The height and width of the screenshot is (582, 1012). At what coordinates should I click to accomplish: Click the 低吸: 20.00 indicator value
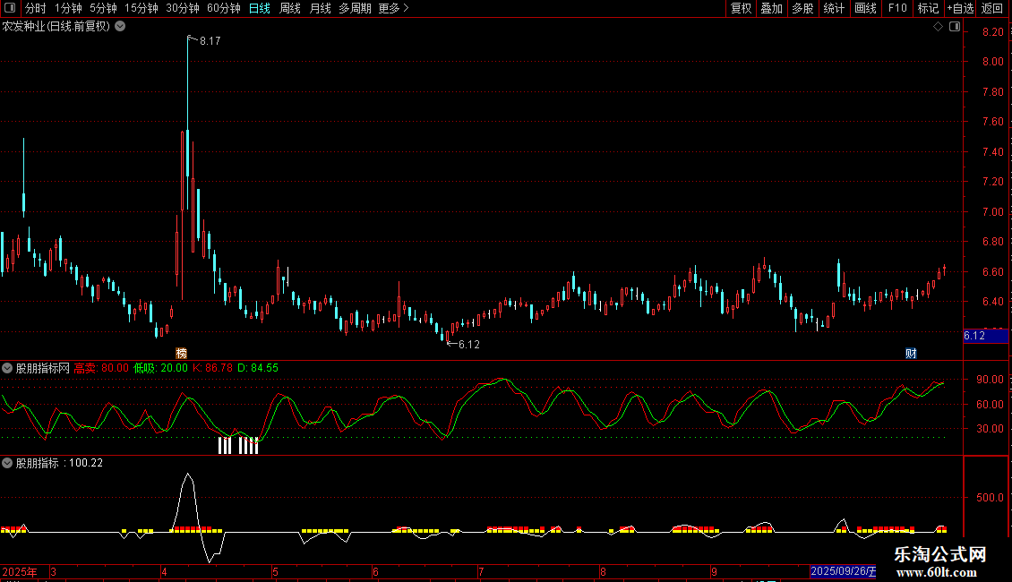click(160, 368)
